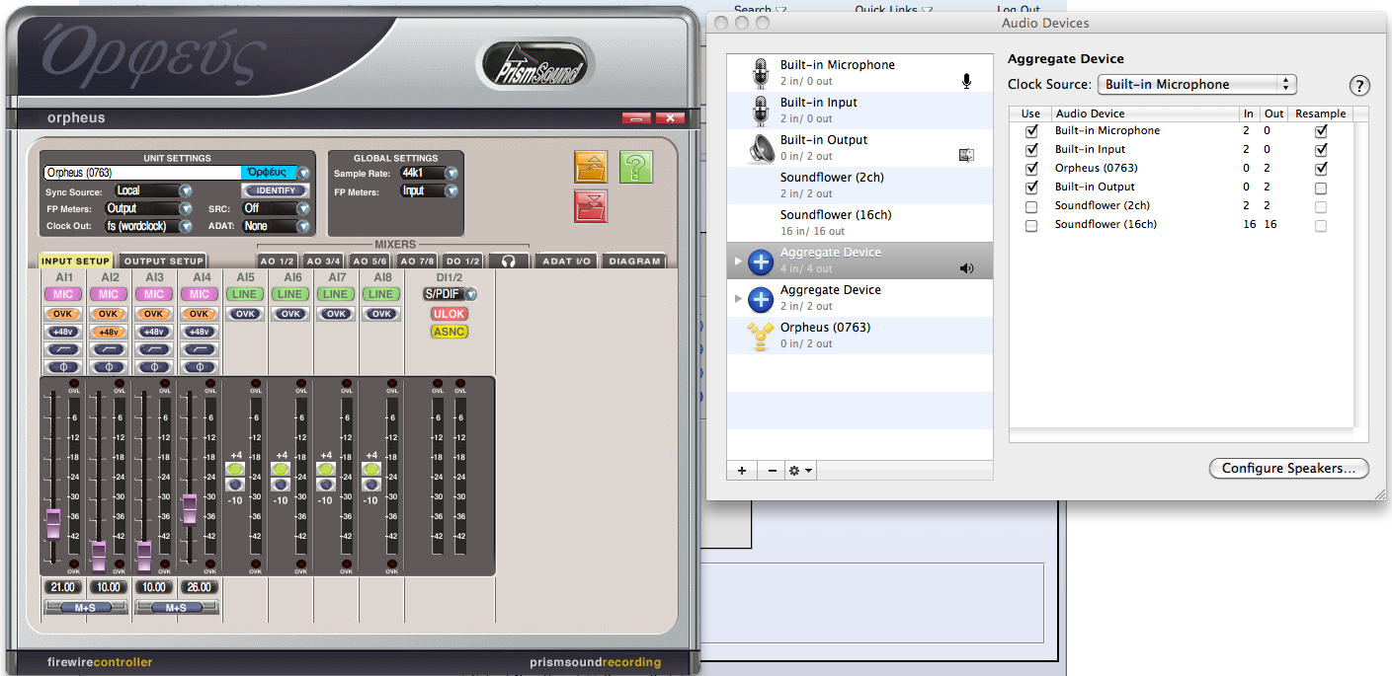
Task: Enable Resample for Built-in Output
Action: [1321, 188]
